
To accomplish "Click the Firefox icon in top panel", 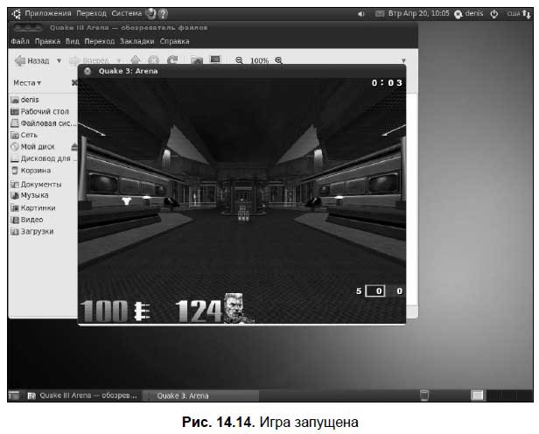I will [150, 14].
